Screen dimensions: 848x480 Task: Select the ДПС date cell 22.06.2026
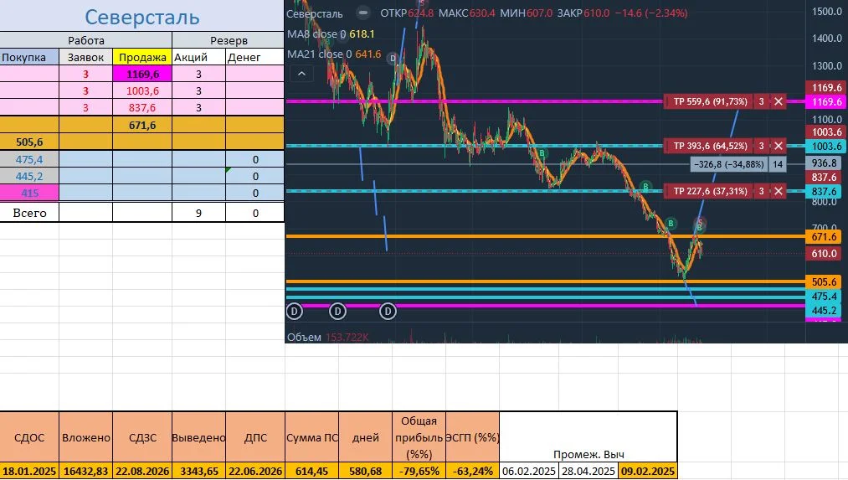tap(255, 472)
